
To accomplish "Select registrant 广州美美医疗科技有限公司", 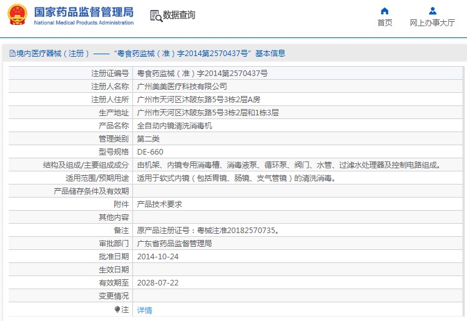I will coord(182,87).
